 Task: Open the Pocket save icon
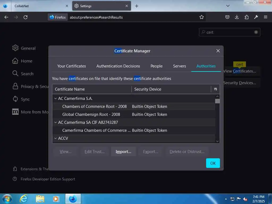tap(227, 17)
